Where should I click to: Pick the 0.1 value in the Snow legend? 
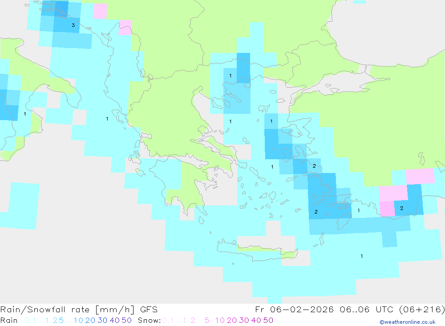168,320
